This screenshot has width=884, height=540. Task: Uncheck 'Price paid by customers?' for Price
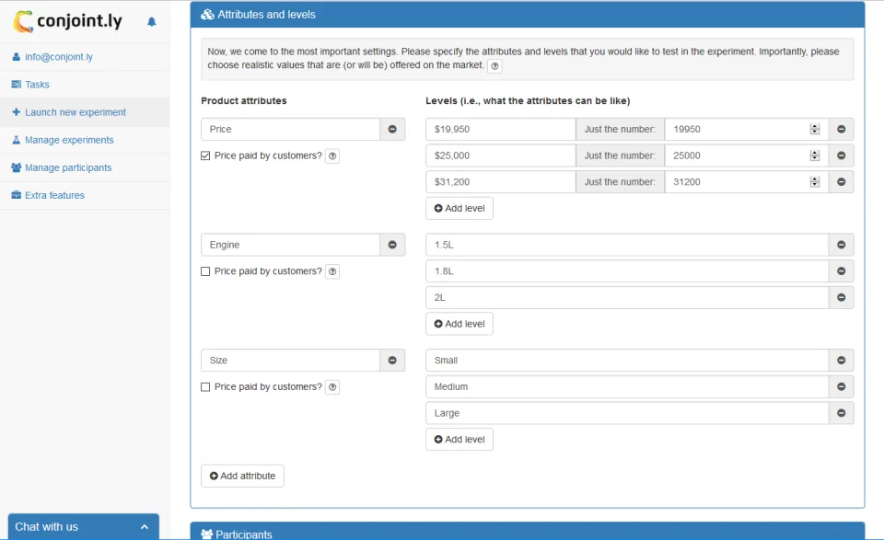205,155
